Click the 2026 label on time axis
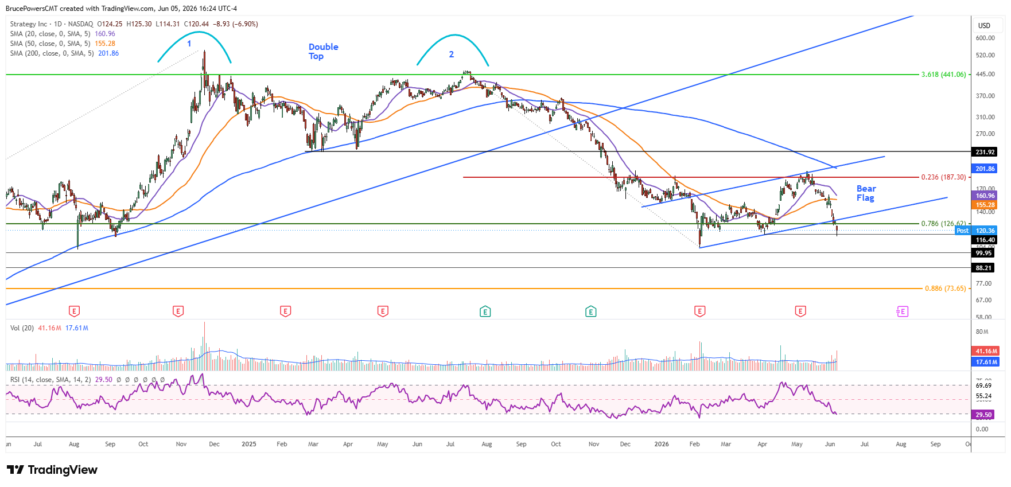Image resolution: width=1011 pixels, height=487 pixels. click(662, 444)
